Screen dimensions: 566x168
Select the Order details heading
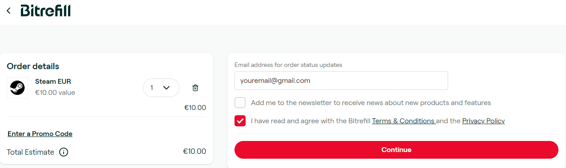33,66
